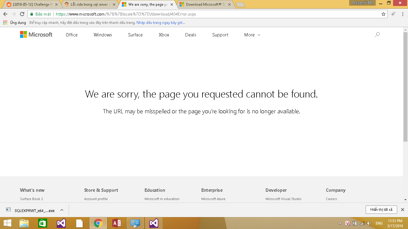This screenshot has height=229, width=408.
Task: Click the browser forward arrow
Action: 14,14
